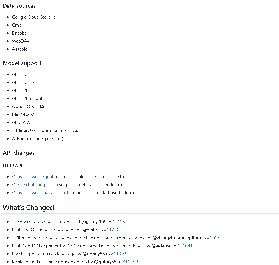Visit @rjohny55 profile on russian language update
The image size is (279, 265).
coord(94,254)
